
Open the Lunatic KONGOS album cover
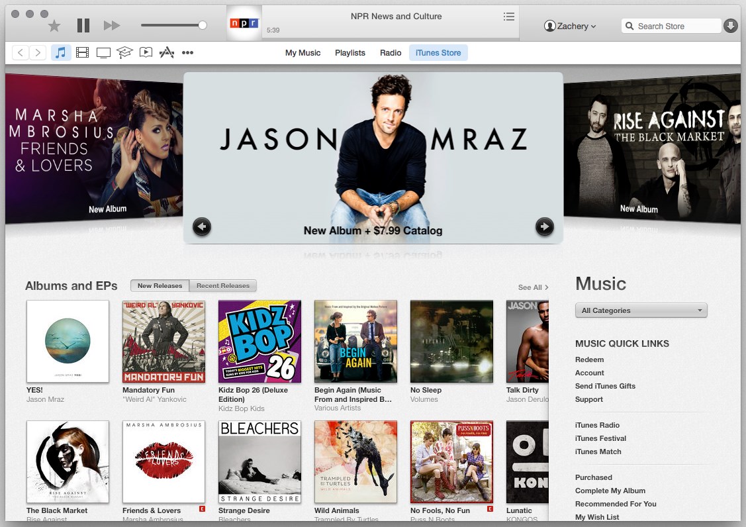click(527, 461)
